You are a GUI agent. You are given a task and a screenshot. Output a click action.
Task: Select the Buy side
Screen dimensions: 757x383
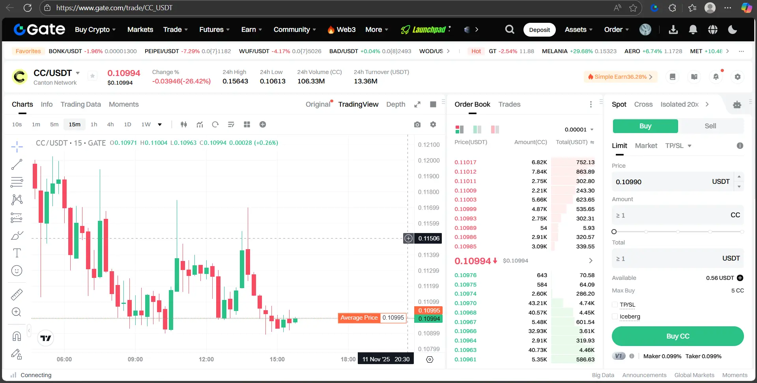(x=645, y=126)
